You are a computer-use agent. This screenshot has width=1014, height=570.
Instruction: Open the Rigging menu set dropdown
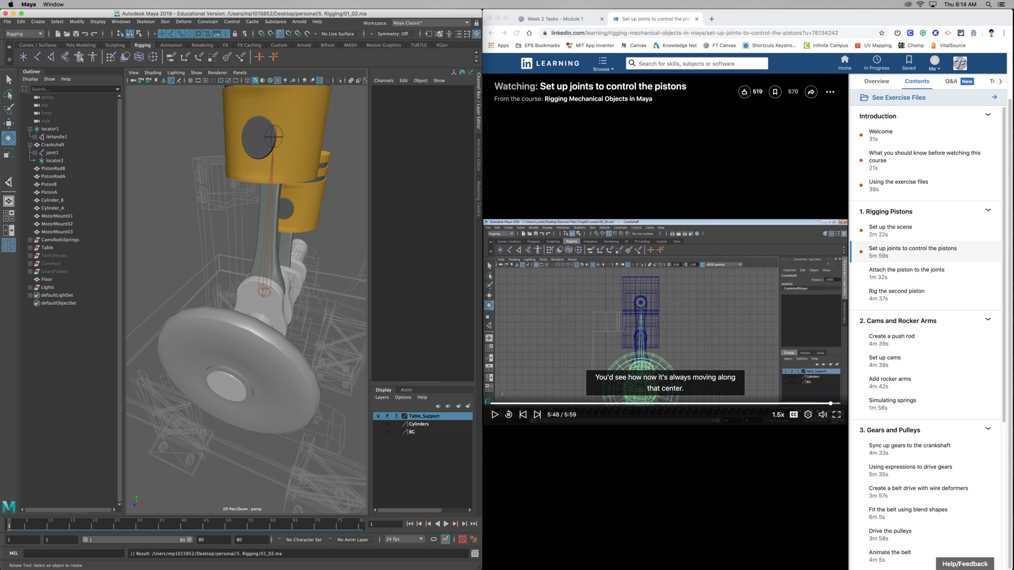pyautogui.click(x=23, y=34)
